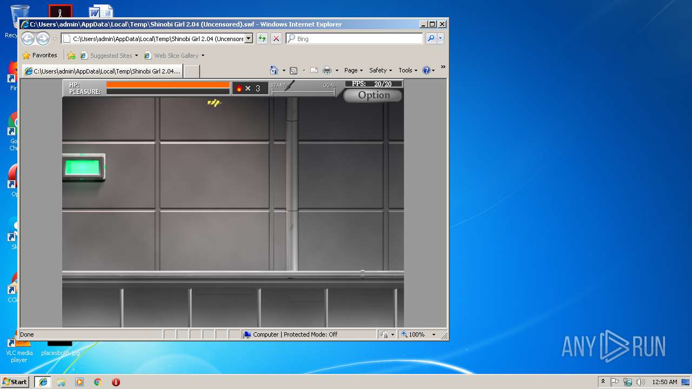The image size is (692, 389).
Task: Open the Windows Explorer folder taskbar icon
Action: pyautogui.click(x=61, y=382)
